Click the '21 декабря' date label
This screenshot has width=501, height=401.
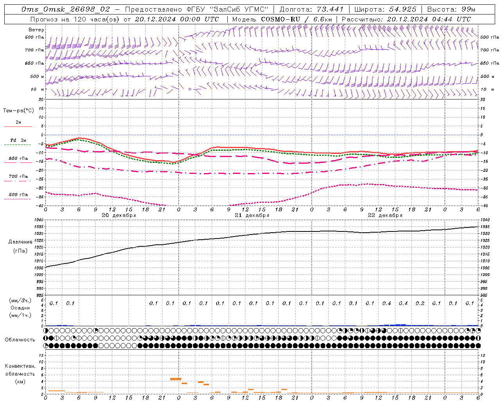click(252, 215)
